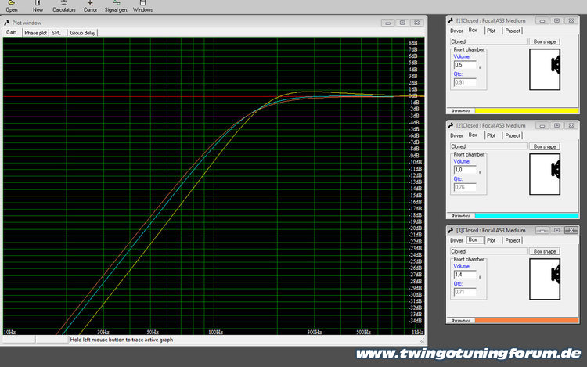This screenshot has height=367, width=587.
Task: Open Driver tab in first Focal AS3 window
Action: point(456,31)
